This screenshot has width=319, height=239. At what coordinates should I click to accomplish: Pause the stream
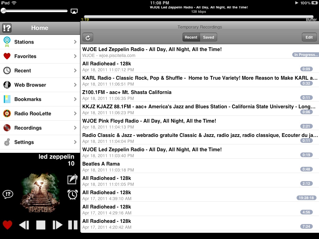tap(73, 225)
